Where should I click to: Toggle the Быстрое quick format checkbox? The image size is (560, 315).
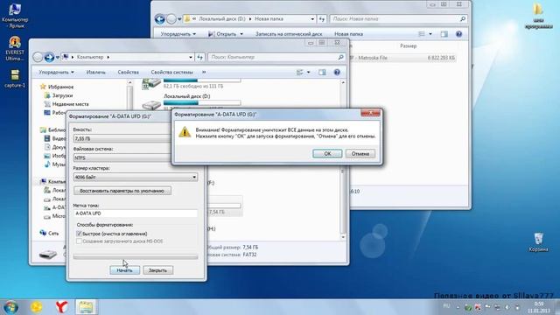[x=79, y=234]
